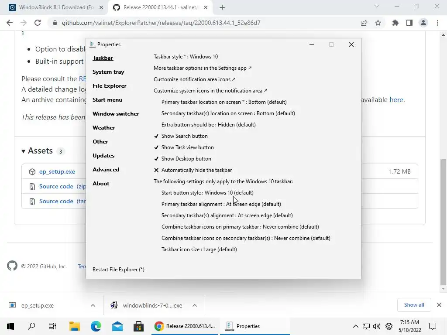The image size is (447, 335).
Task: Change Taskbar icon size setting
Action: [199, 250]
